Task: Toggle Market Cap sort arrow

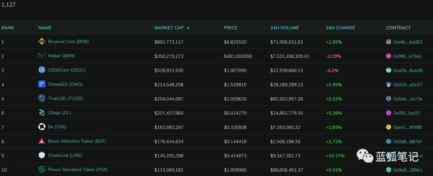Action: (x=188, y=28)
